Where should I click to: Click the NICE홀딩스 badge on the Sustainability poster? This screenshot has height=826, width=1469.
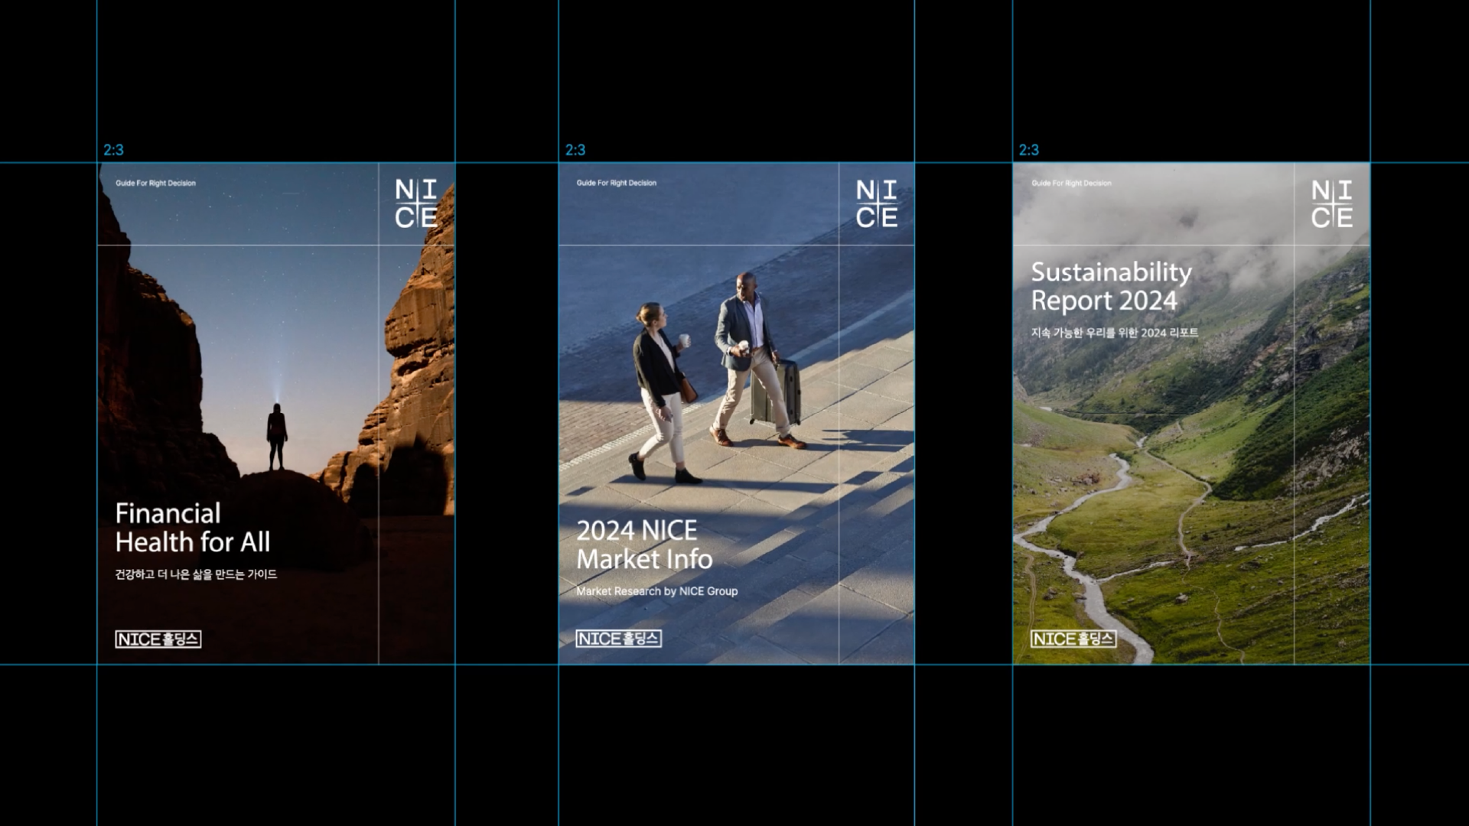(1073, 639)
